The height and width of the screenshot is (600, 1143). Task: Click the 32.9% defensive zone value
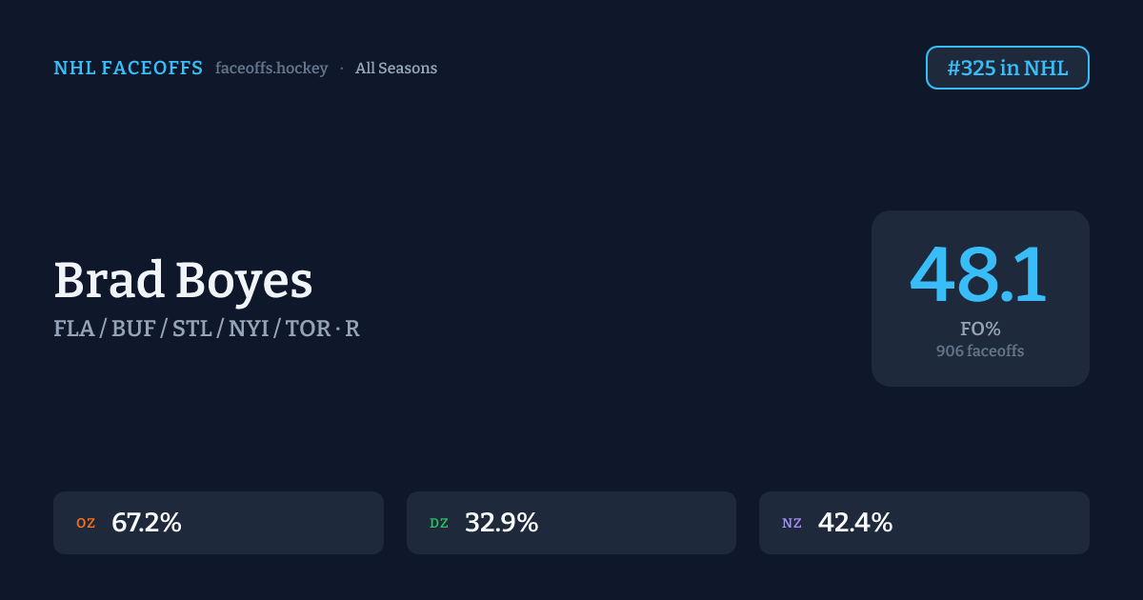501,523
